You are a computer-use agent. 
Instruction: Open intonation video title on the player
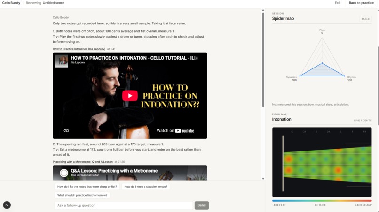(x=134, y=58)
